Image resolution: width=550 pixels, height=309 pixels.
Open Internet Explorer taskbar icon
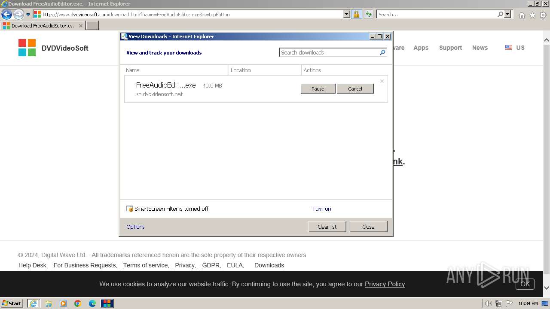coord(34,303)
